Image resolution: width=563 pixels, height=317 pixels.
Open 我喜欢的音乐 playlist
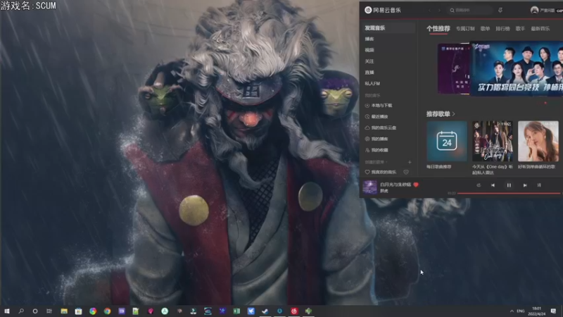click(381, 172)
